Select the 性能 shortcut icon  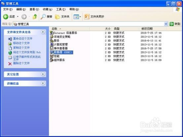(51, 56)
